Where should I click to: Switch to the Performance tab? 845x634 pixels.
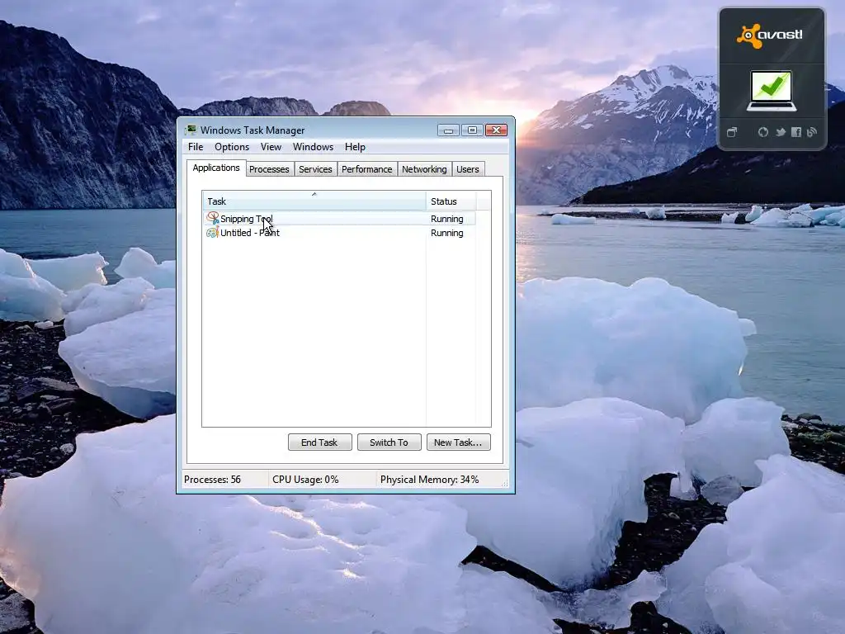point(367,169)
